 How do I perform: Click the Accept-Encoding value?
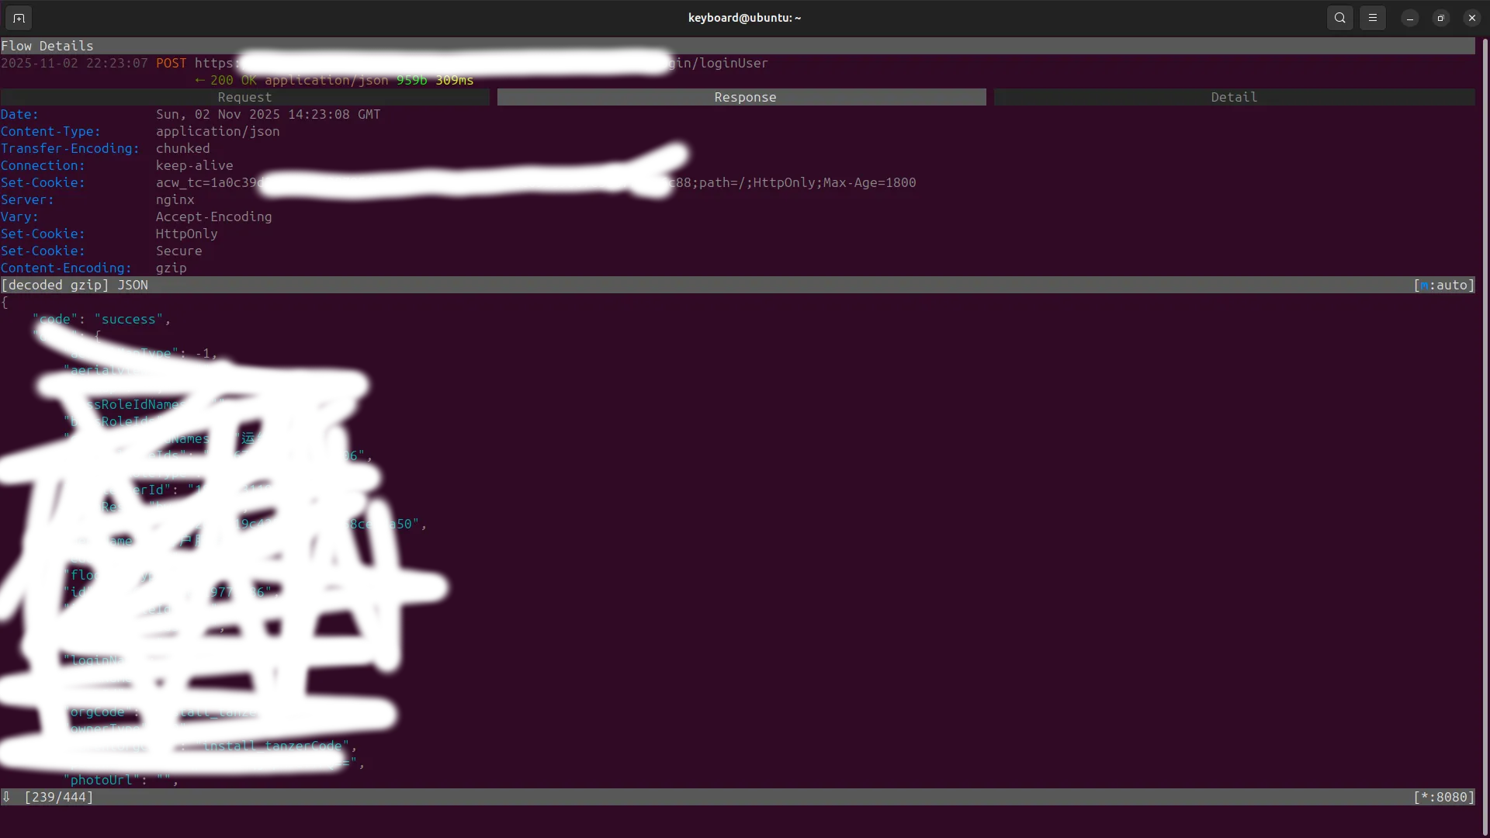[x=213, y=216]
